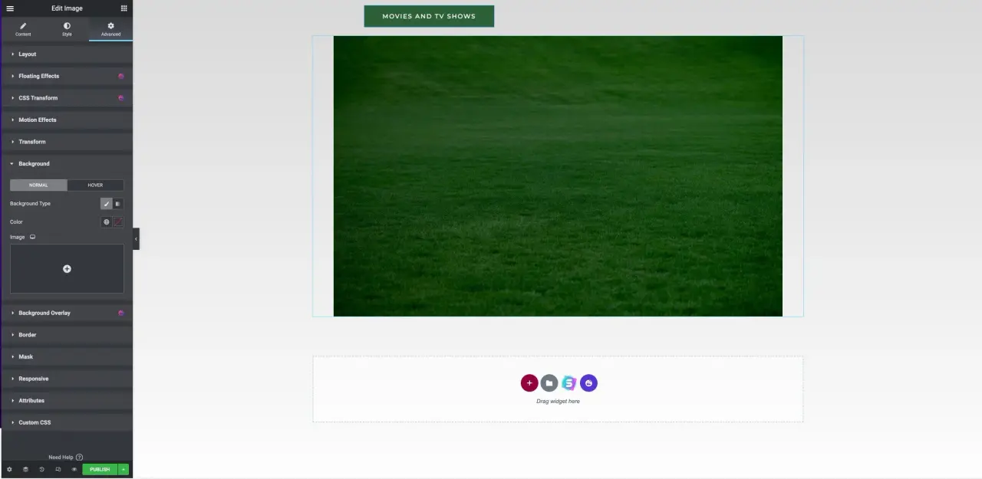Select the green grass image widget
982x479 pixels.
[x=558, y=176]
